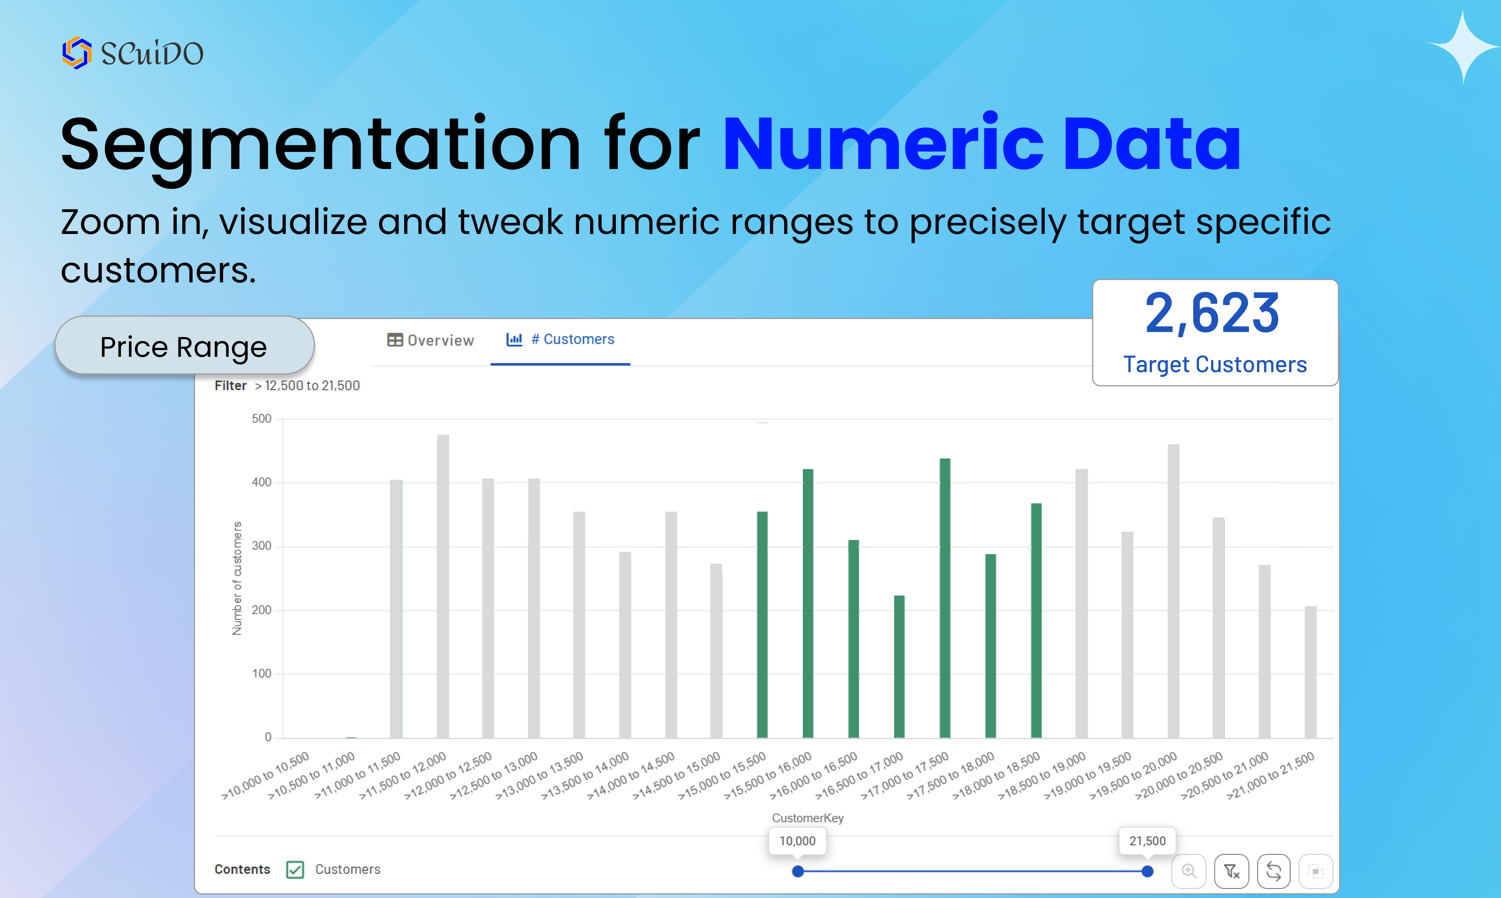Uncheck the Customers contents checkbox

[295, 870]
